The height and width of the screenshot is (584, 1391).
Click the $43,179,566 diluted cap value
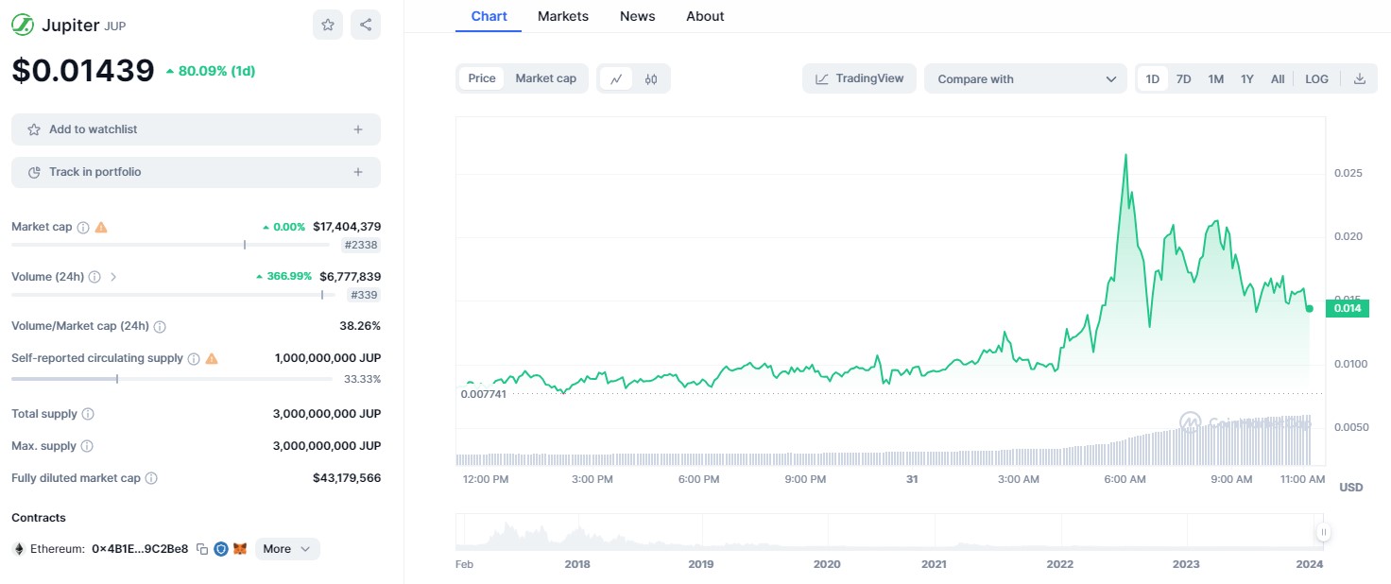(x=347, y=478)
